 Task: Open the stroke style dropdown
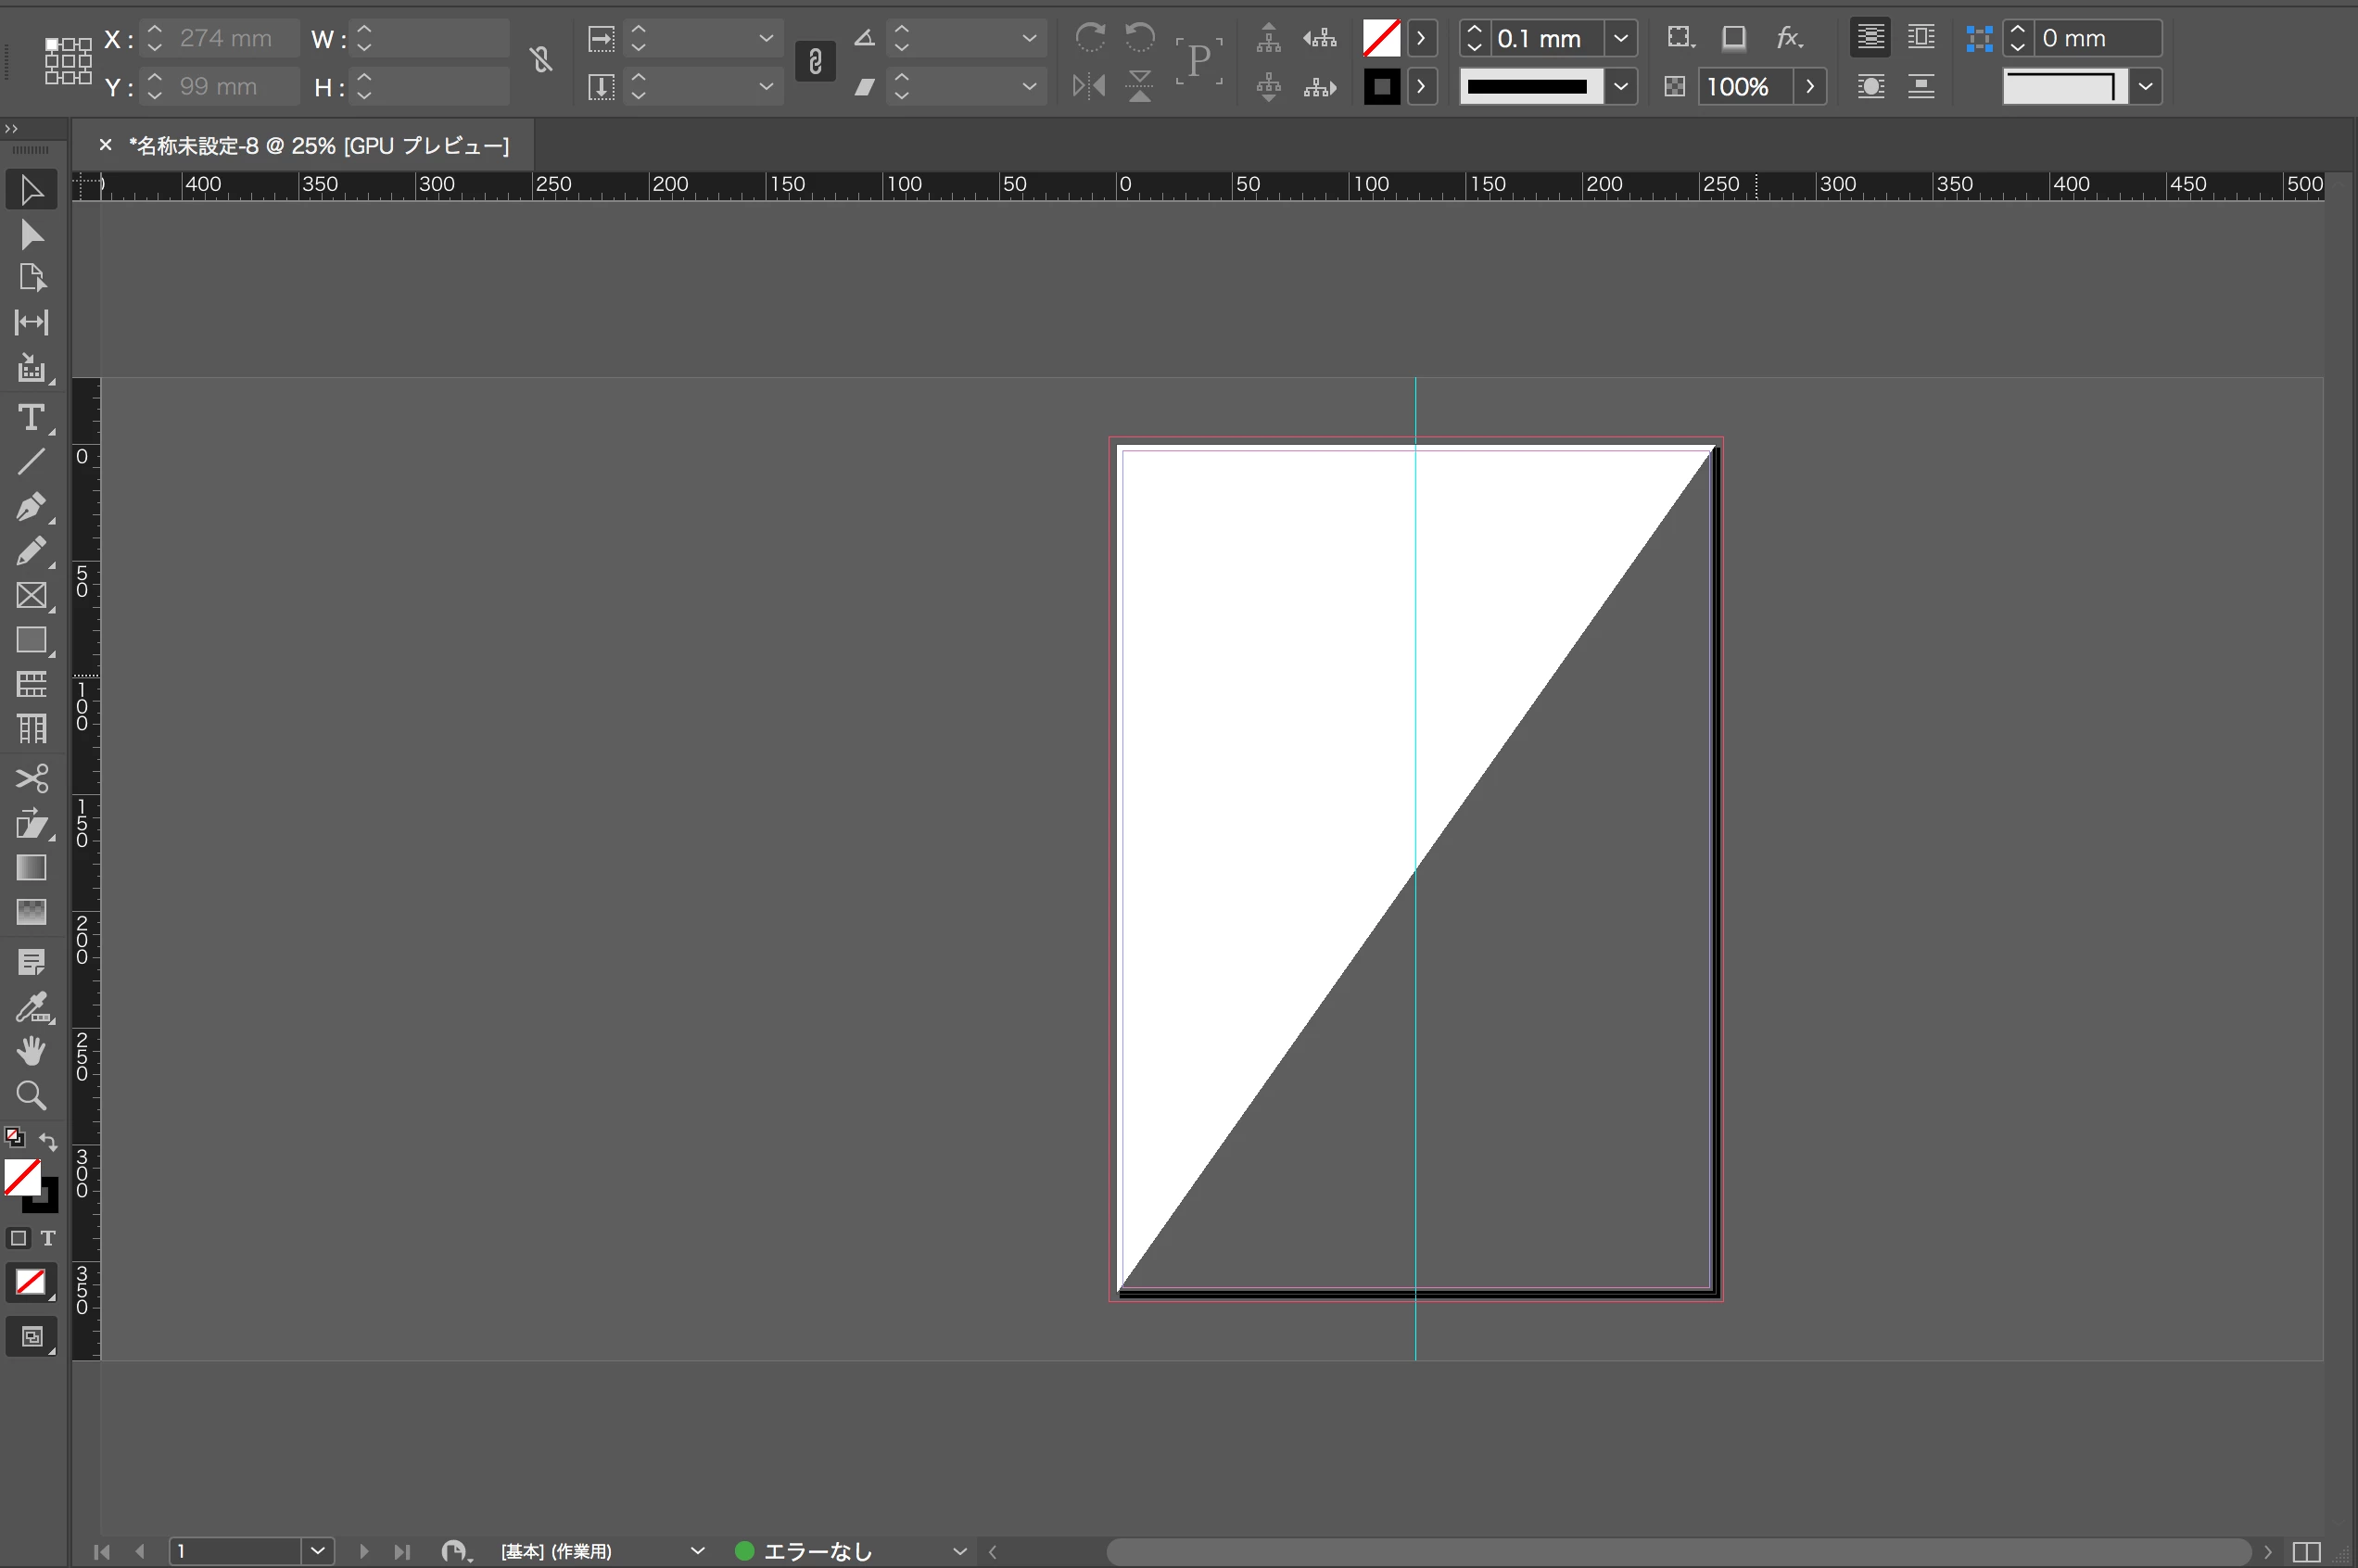tap(1621, 87)
